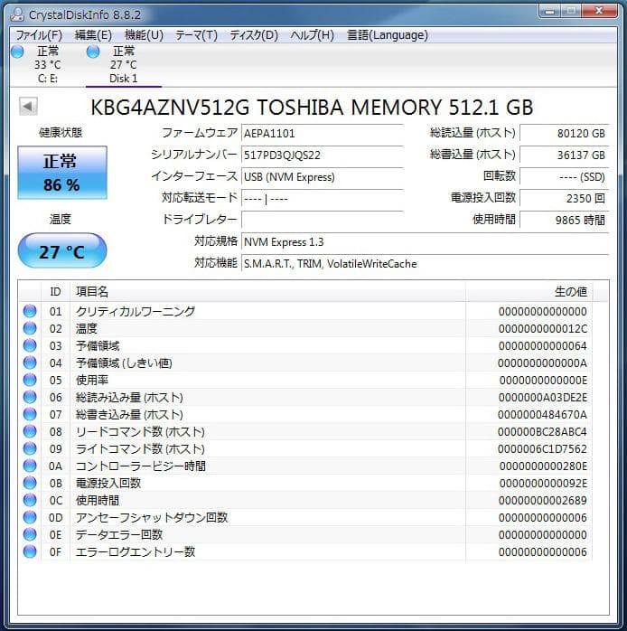The width and height of the screenshot is (627, 631).
Task: Open the ディスク(D) menu
Action: 254,35
